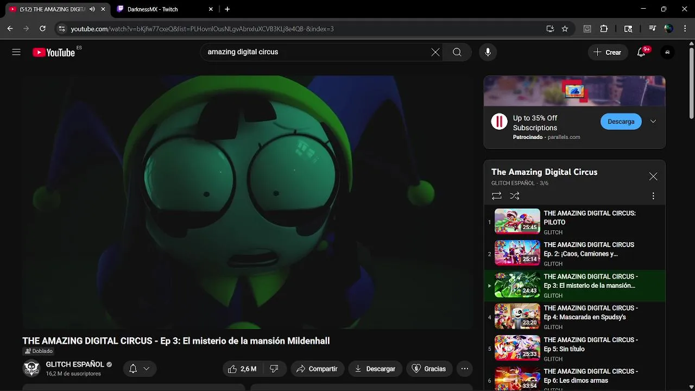695x391 pixels.
Task: Click the video title text
Action: click(x=176, y=341)
